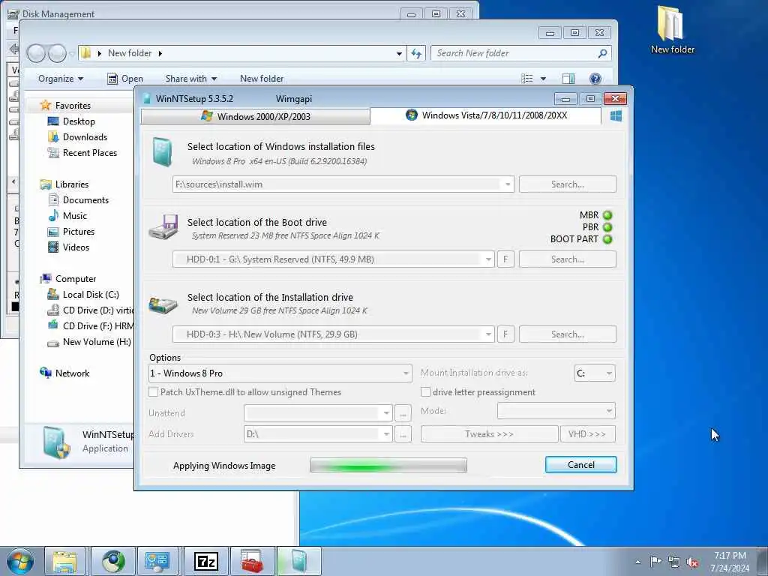Open the Mode dropdown
Viewport: 768px width, 576px height.
(x=556, y=411)
